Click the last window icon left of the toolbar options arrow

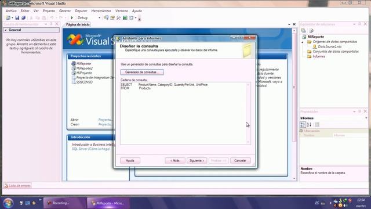(x=132, y=18)
